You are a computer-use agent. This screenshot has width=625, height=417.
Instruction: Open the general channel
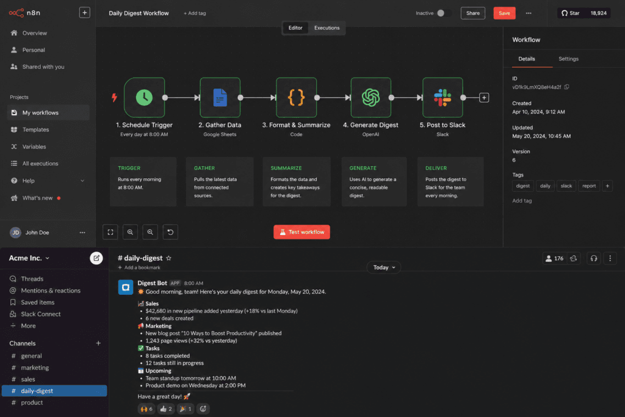point(31,356)
